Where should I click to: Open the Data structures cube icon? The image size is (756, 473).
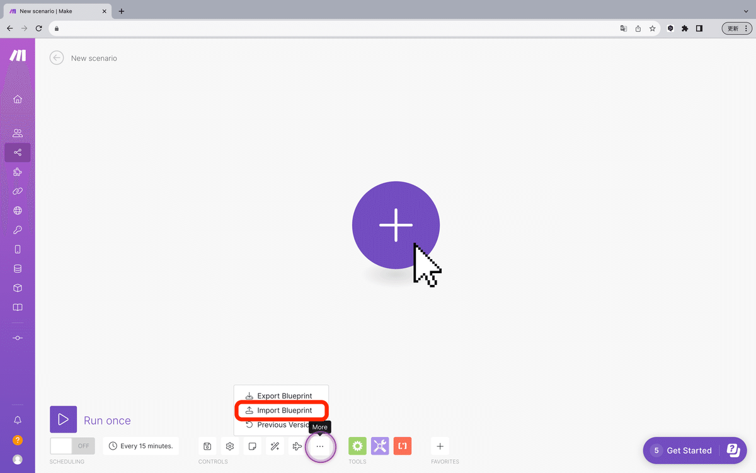18,288
